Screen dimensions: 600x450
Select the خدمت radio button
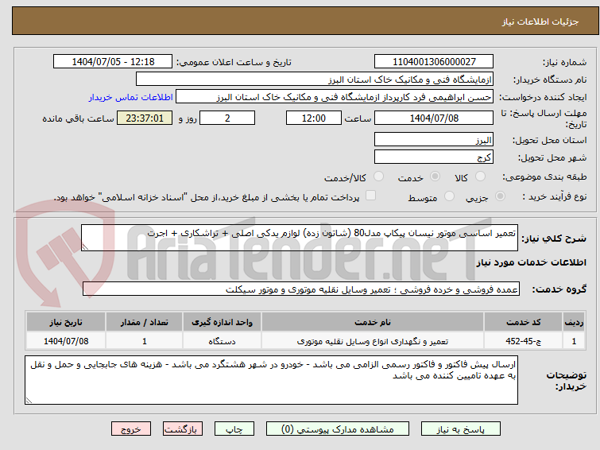click(x=435, y=177)
